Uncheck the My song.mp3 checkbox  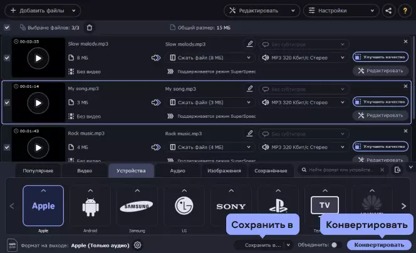pyautogui.click(x=7, y=103)
